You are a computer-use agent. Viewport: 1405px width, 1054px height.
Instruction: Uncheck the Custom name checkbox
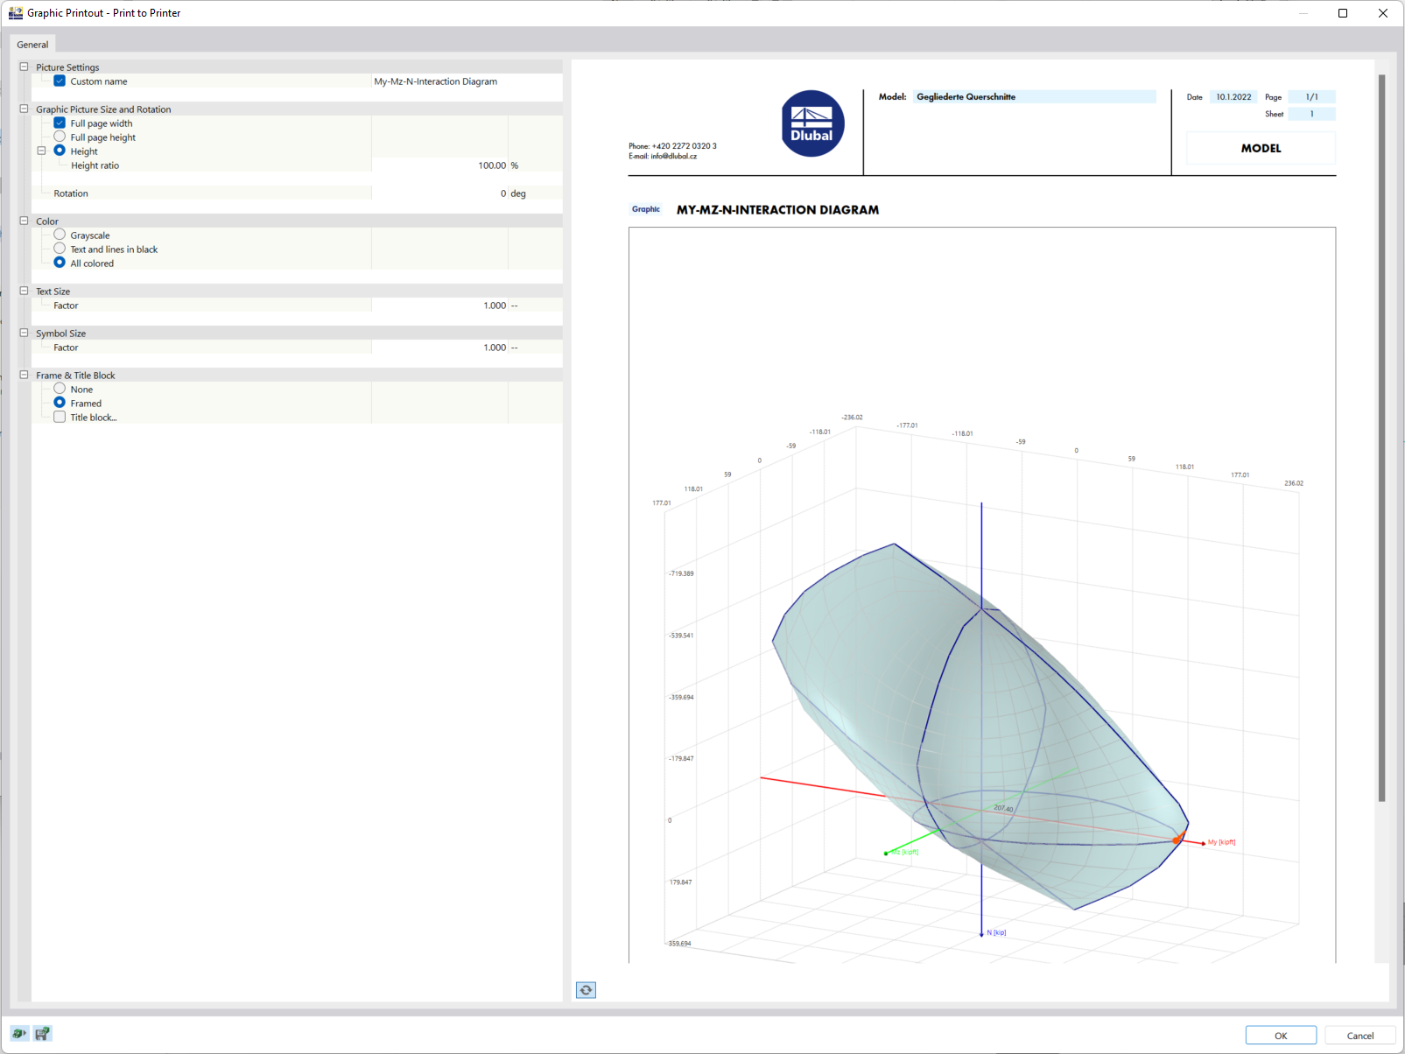[x=59, y=81]
